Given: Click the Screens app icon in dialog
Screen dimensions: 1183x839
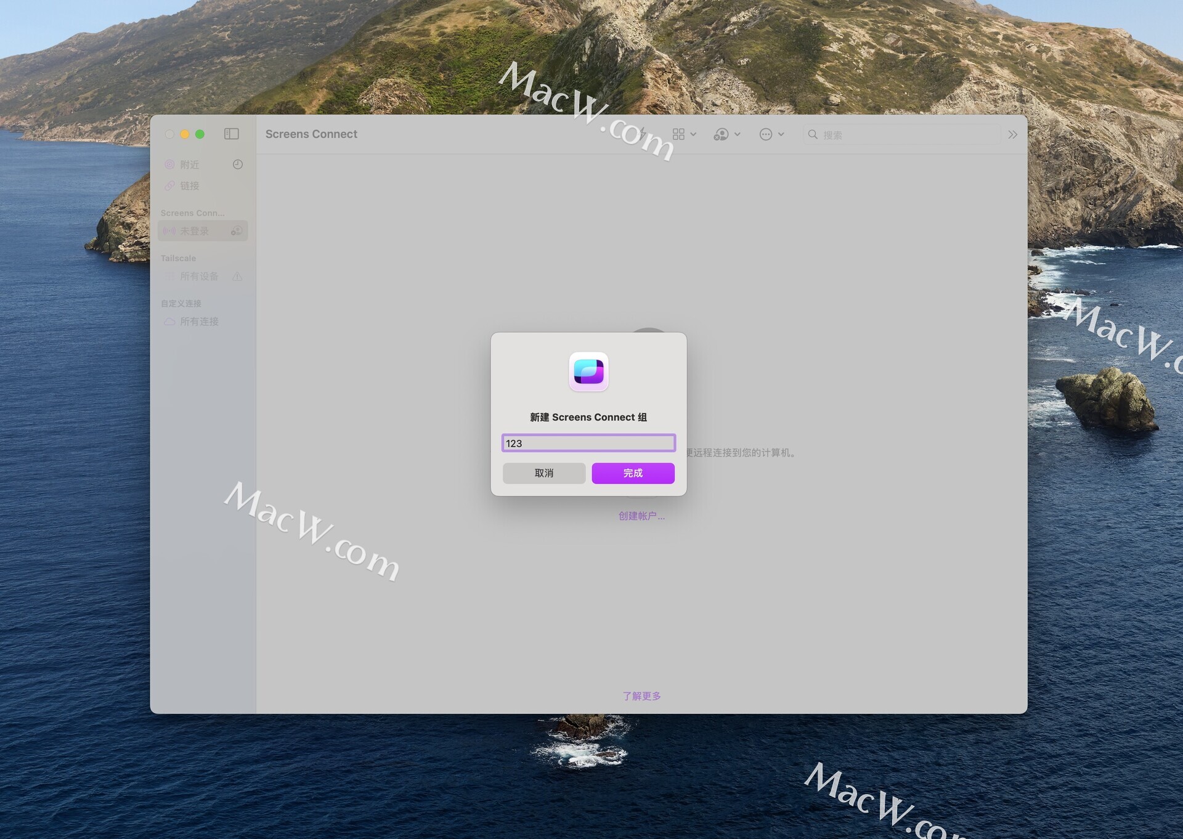Looking at the screenshot, I should [x=588, y=371].
